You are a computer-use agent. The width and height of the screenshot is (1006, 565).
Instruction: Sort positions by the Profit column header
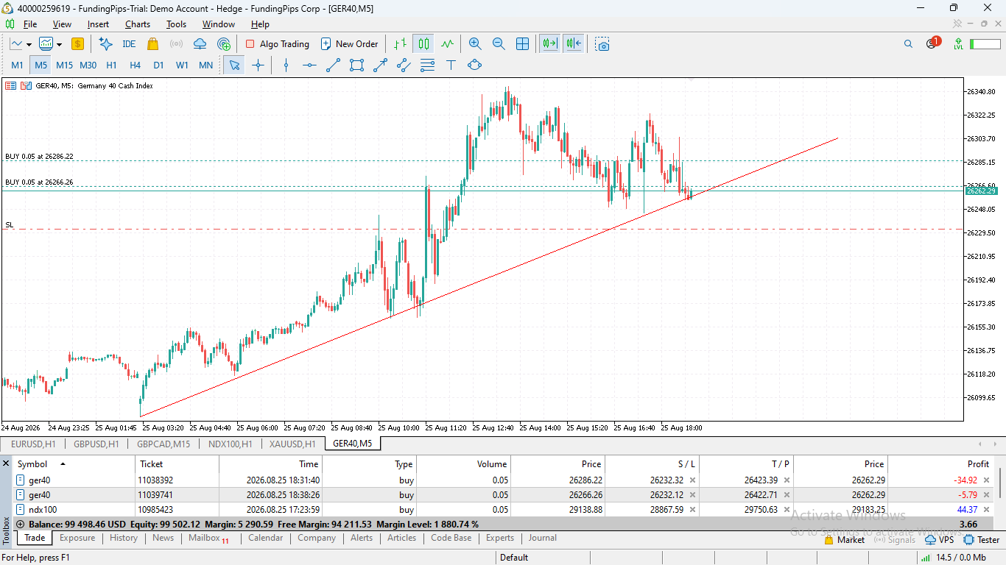pyautogui.click(x=942, y=464)
